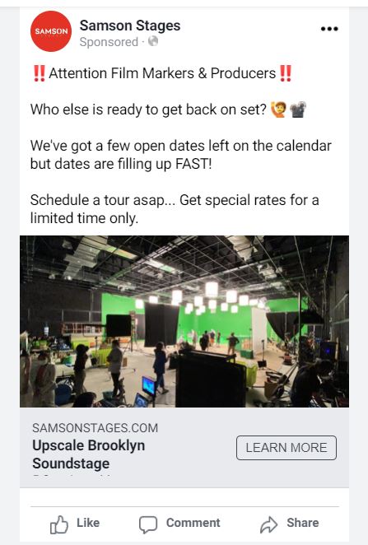Open the three-dots post options menu
The image size is (368, 545).
pos(329,29)
